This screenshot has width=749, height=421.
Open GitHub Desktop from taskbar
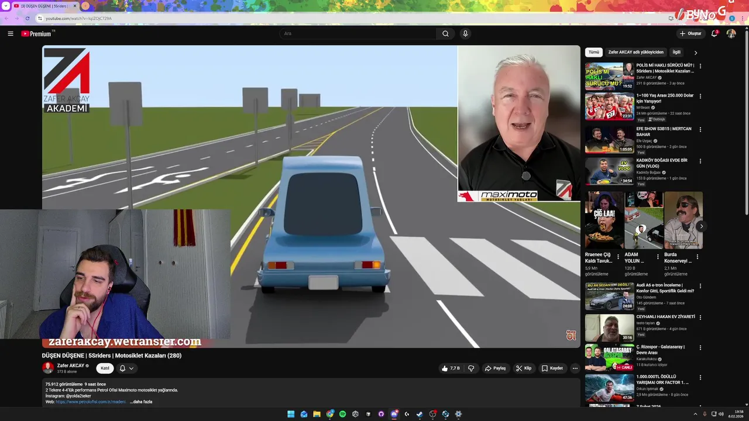point(381,414)
